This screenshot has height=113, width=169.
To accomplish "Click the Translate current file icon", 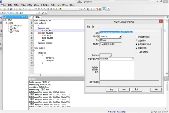I will 2,13.
